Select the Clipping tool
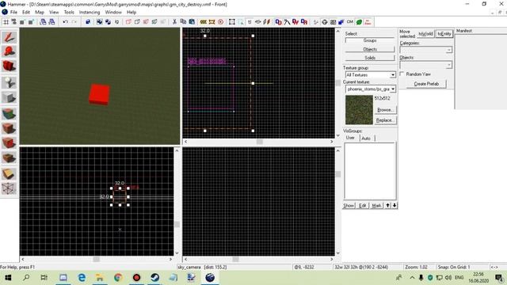 click(x=9, y=174)
